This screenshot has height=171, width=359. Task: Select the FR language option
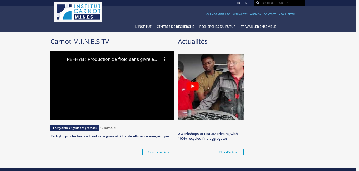click(238, 3)
